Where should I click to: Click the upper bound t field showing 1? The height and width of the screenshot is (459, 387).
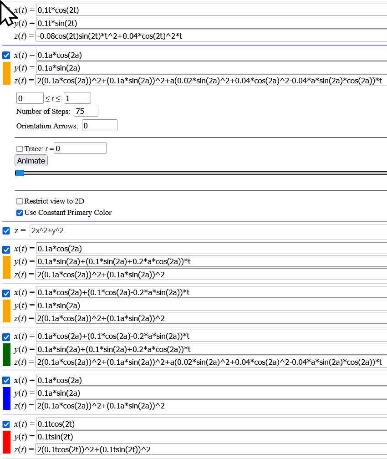click(77, 98)
